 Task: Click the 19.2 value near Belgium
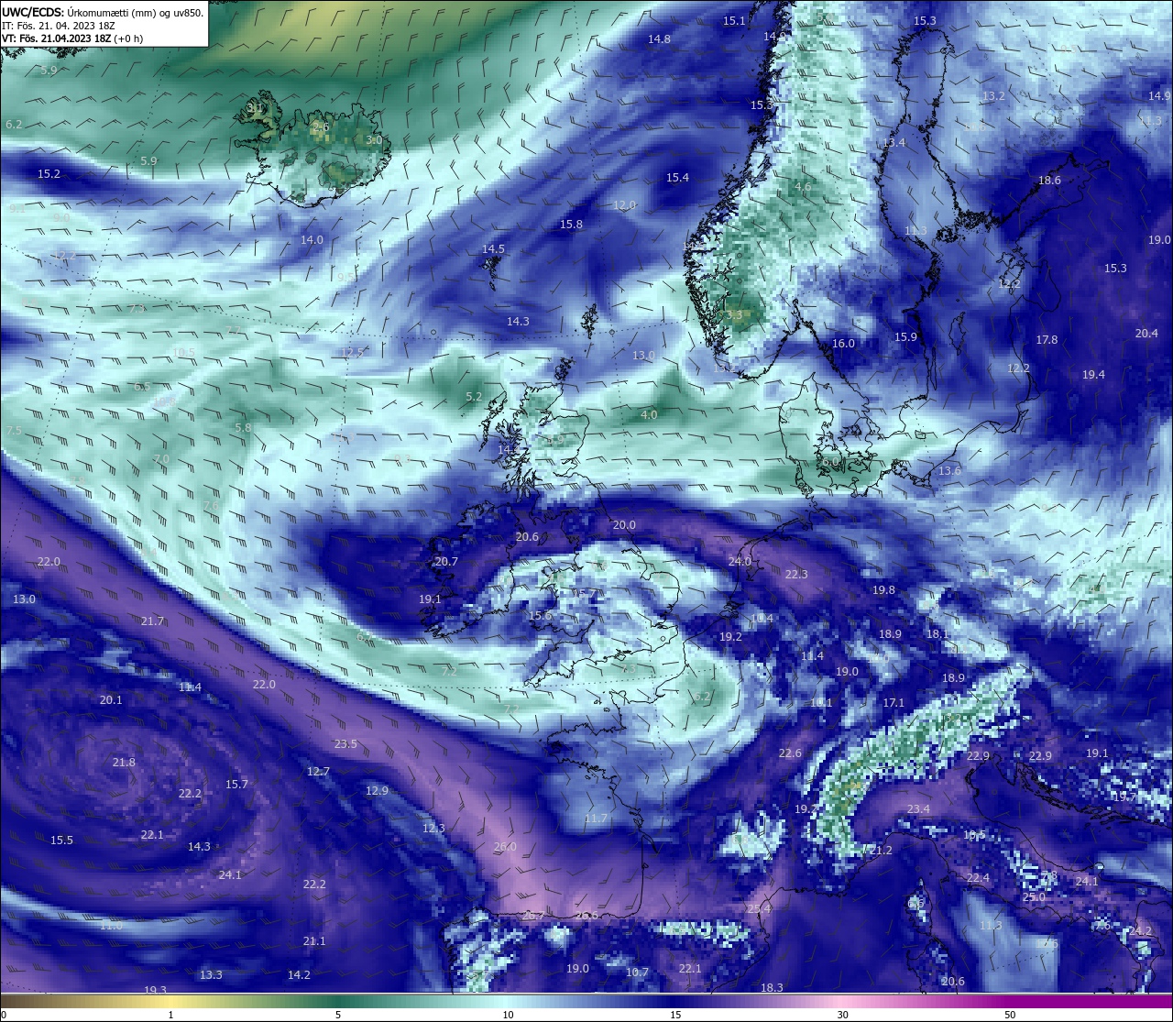pos(730,637)
